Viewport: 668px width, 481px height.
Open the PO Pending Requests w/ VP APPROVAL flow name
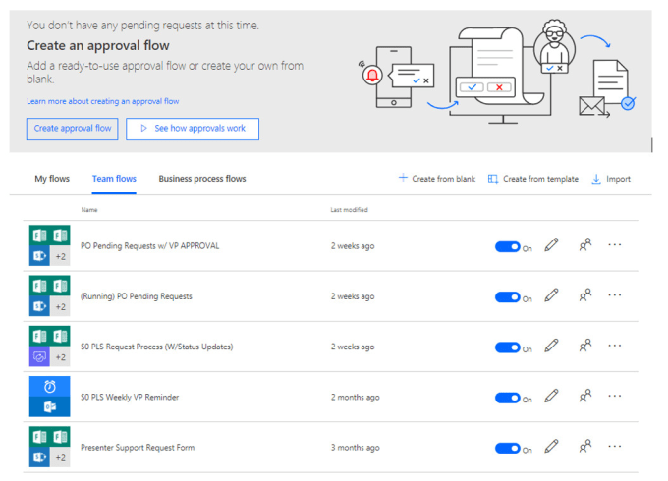[150, 246]
